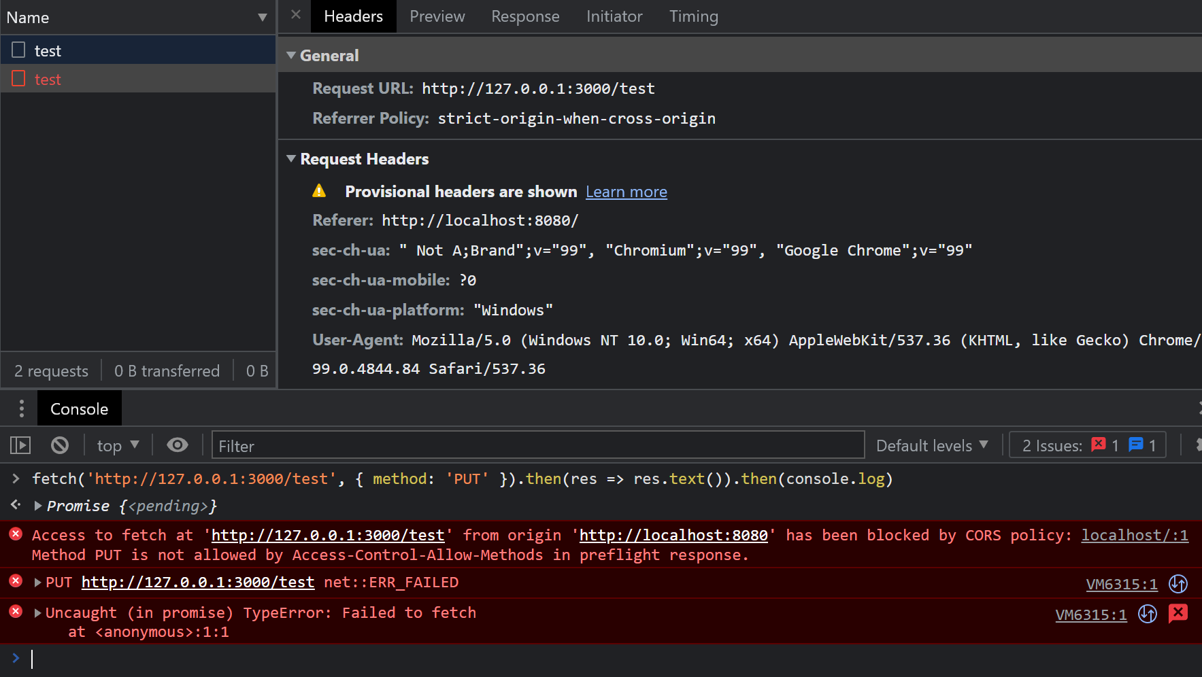Viewport: 1202px width, 677px height.
Task: Collapse the General section
Action: (x=291, y=56)
